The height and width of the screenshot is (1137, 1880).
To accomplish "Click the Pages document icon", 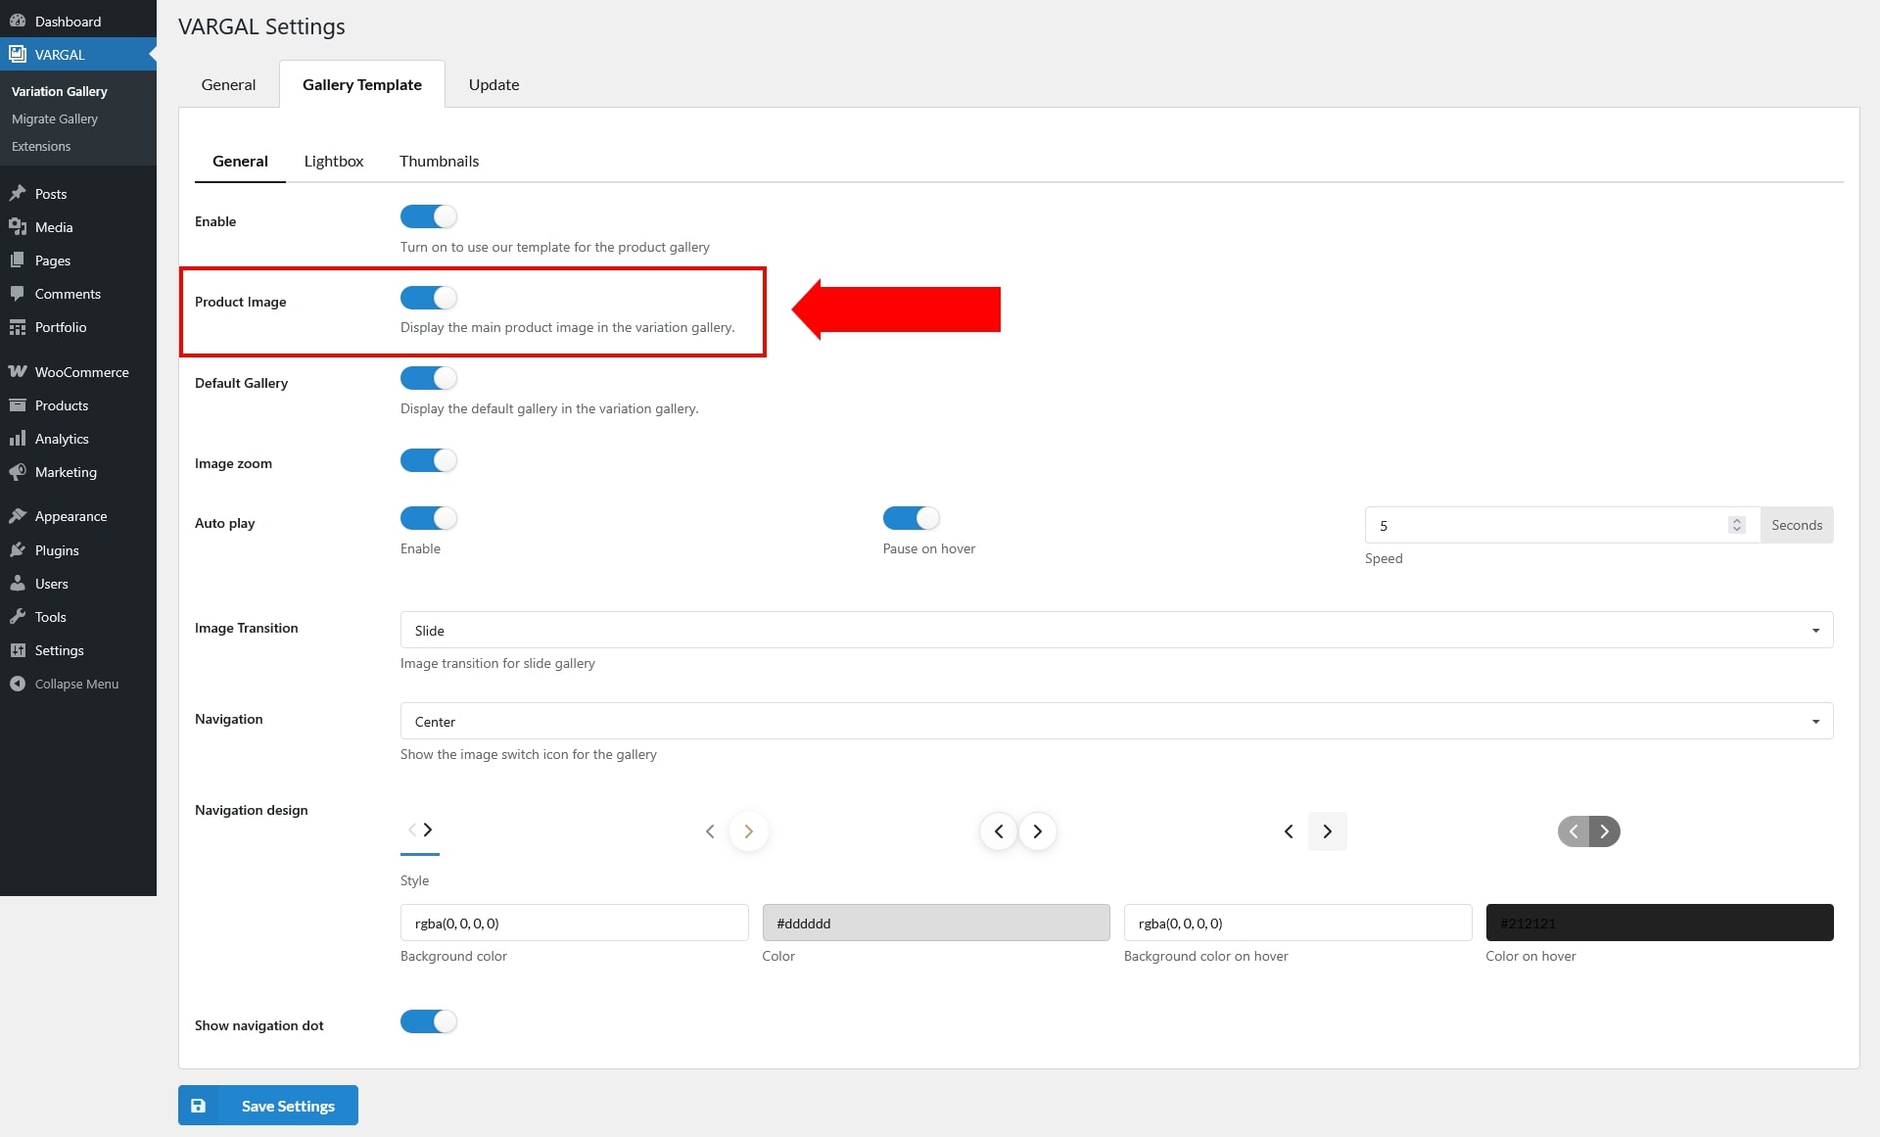I will 18,261.
